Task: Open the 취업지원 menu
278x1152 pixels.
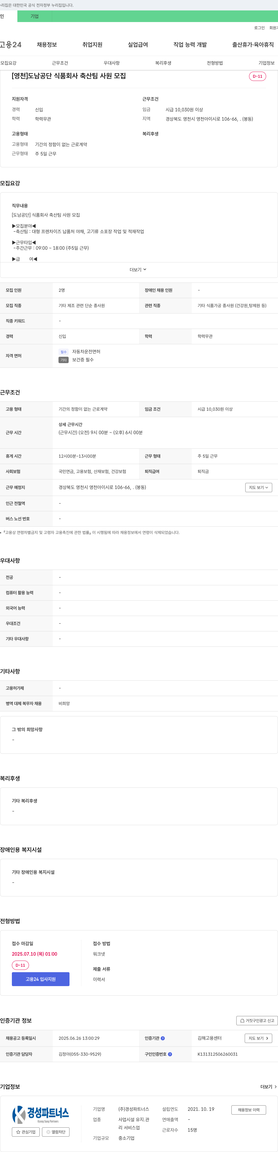Action: pos(92,45)
